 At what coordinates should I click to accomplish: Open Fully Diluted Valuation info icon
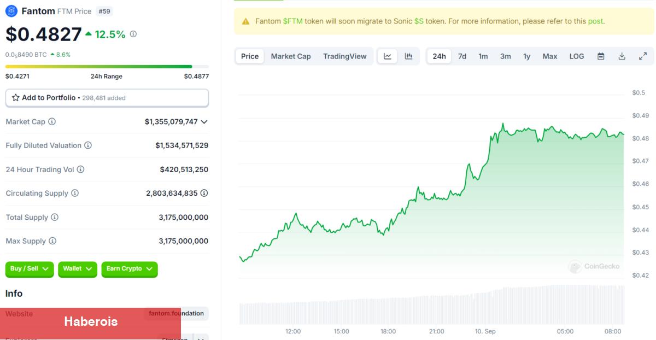pyautogui.click(x=88, y=145)
